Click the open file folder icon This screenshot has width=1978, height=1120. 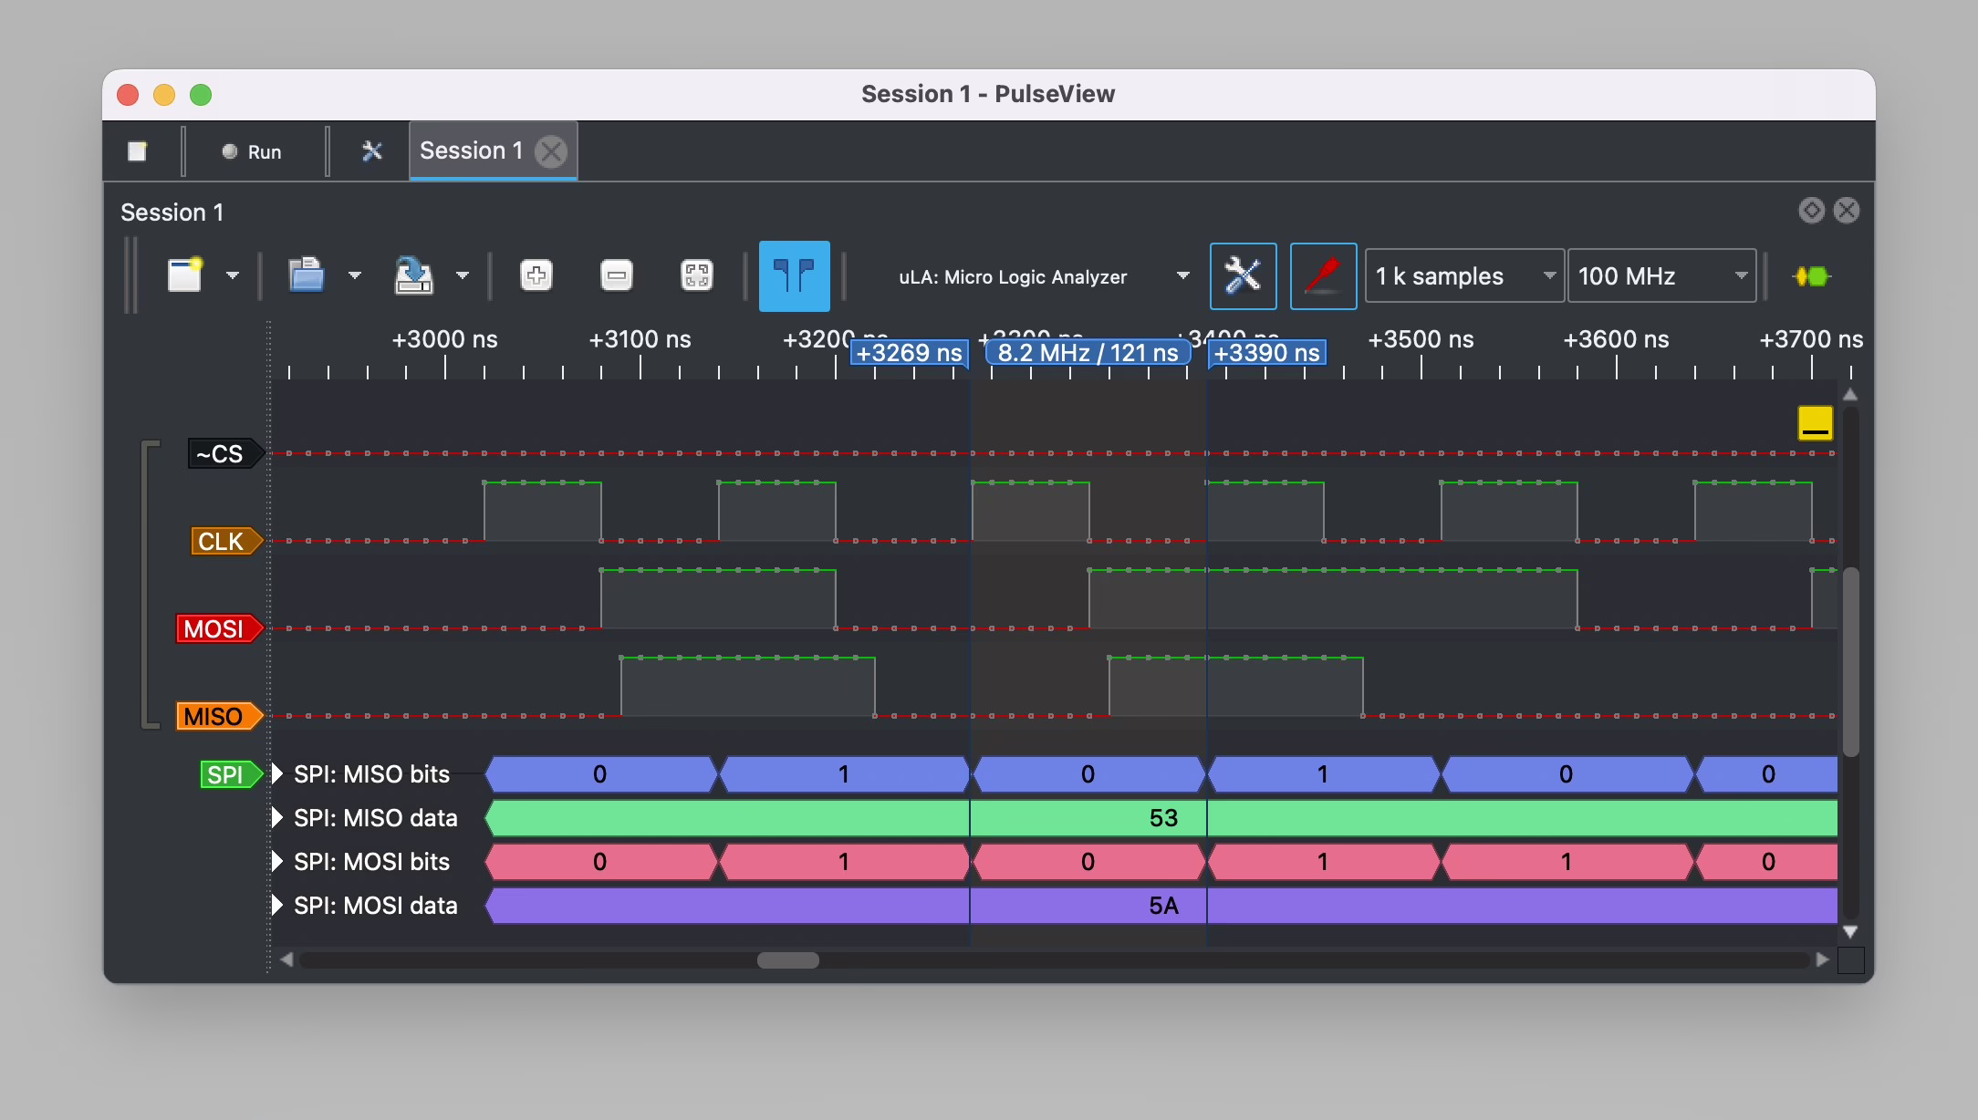click(307, 275)
